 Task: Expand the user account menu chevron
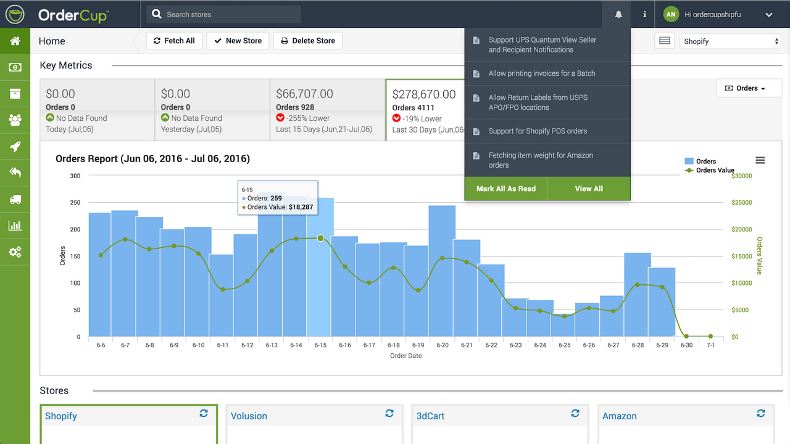769,15
